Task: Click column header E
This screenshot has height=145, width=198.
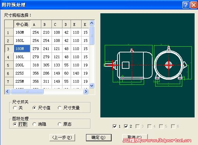Action: (76, 24)
